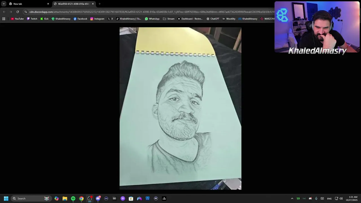The image size is (361, 203).
Task: Open Discord from the taskbar
Action: 98,198
